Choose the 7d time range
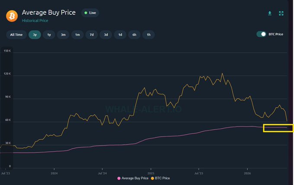The image size is (294, 185). pos(92,35)
